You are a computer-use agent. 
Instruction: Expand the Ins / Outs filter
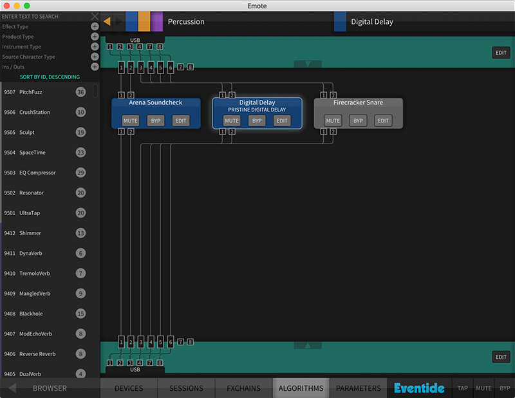pyautogui.click(x=95, y=67)
